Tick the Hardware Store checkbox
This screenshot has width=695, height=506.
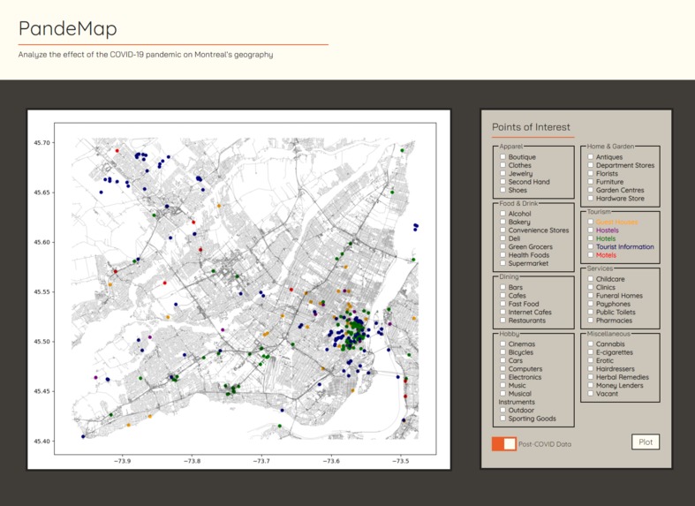591,198
